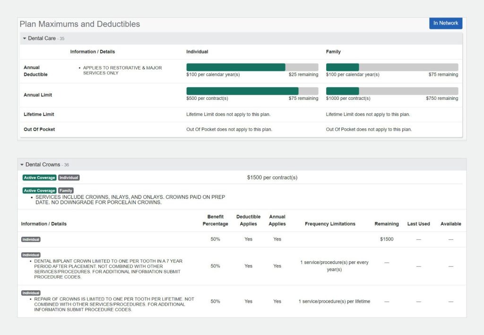484x335 pixels.
Task: Collapse the Dental Care section arrow
Action: pyautogui.click(x=25, y=38)
